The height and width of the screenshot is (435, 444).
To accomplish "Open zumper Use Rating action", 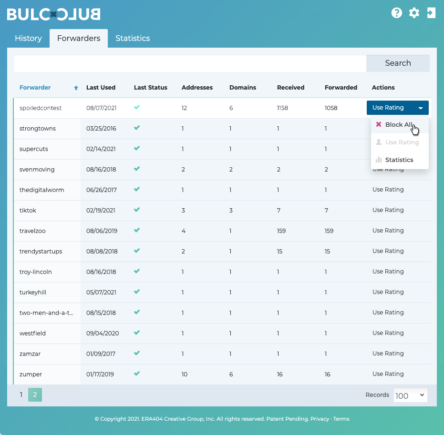I will pos(388,374).
